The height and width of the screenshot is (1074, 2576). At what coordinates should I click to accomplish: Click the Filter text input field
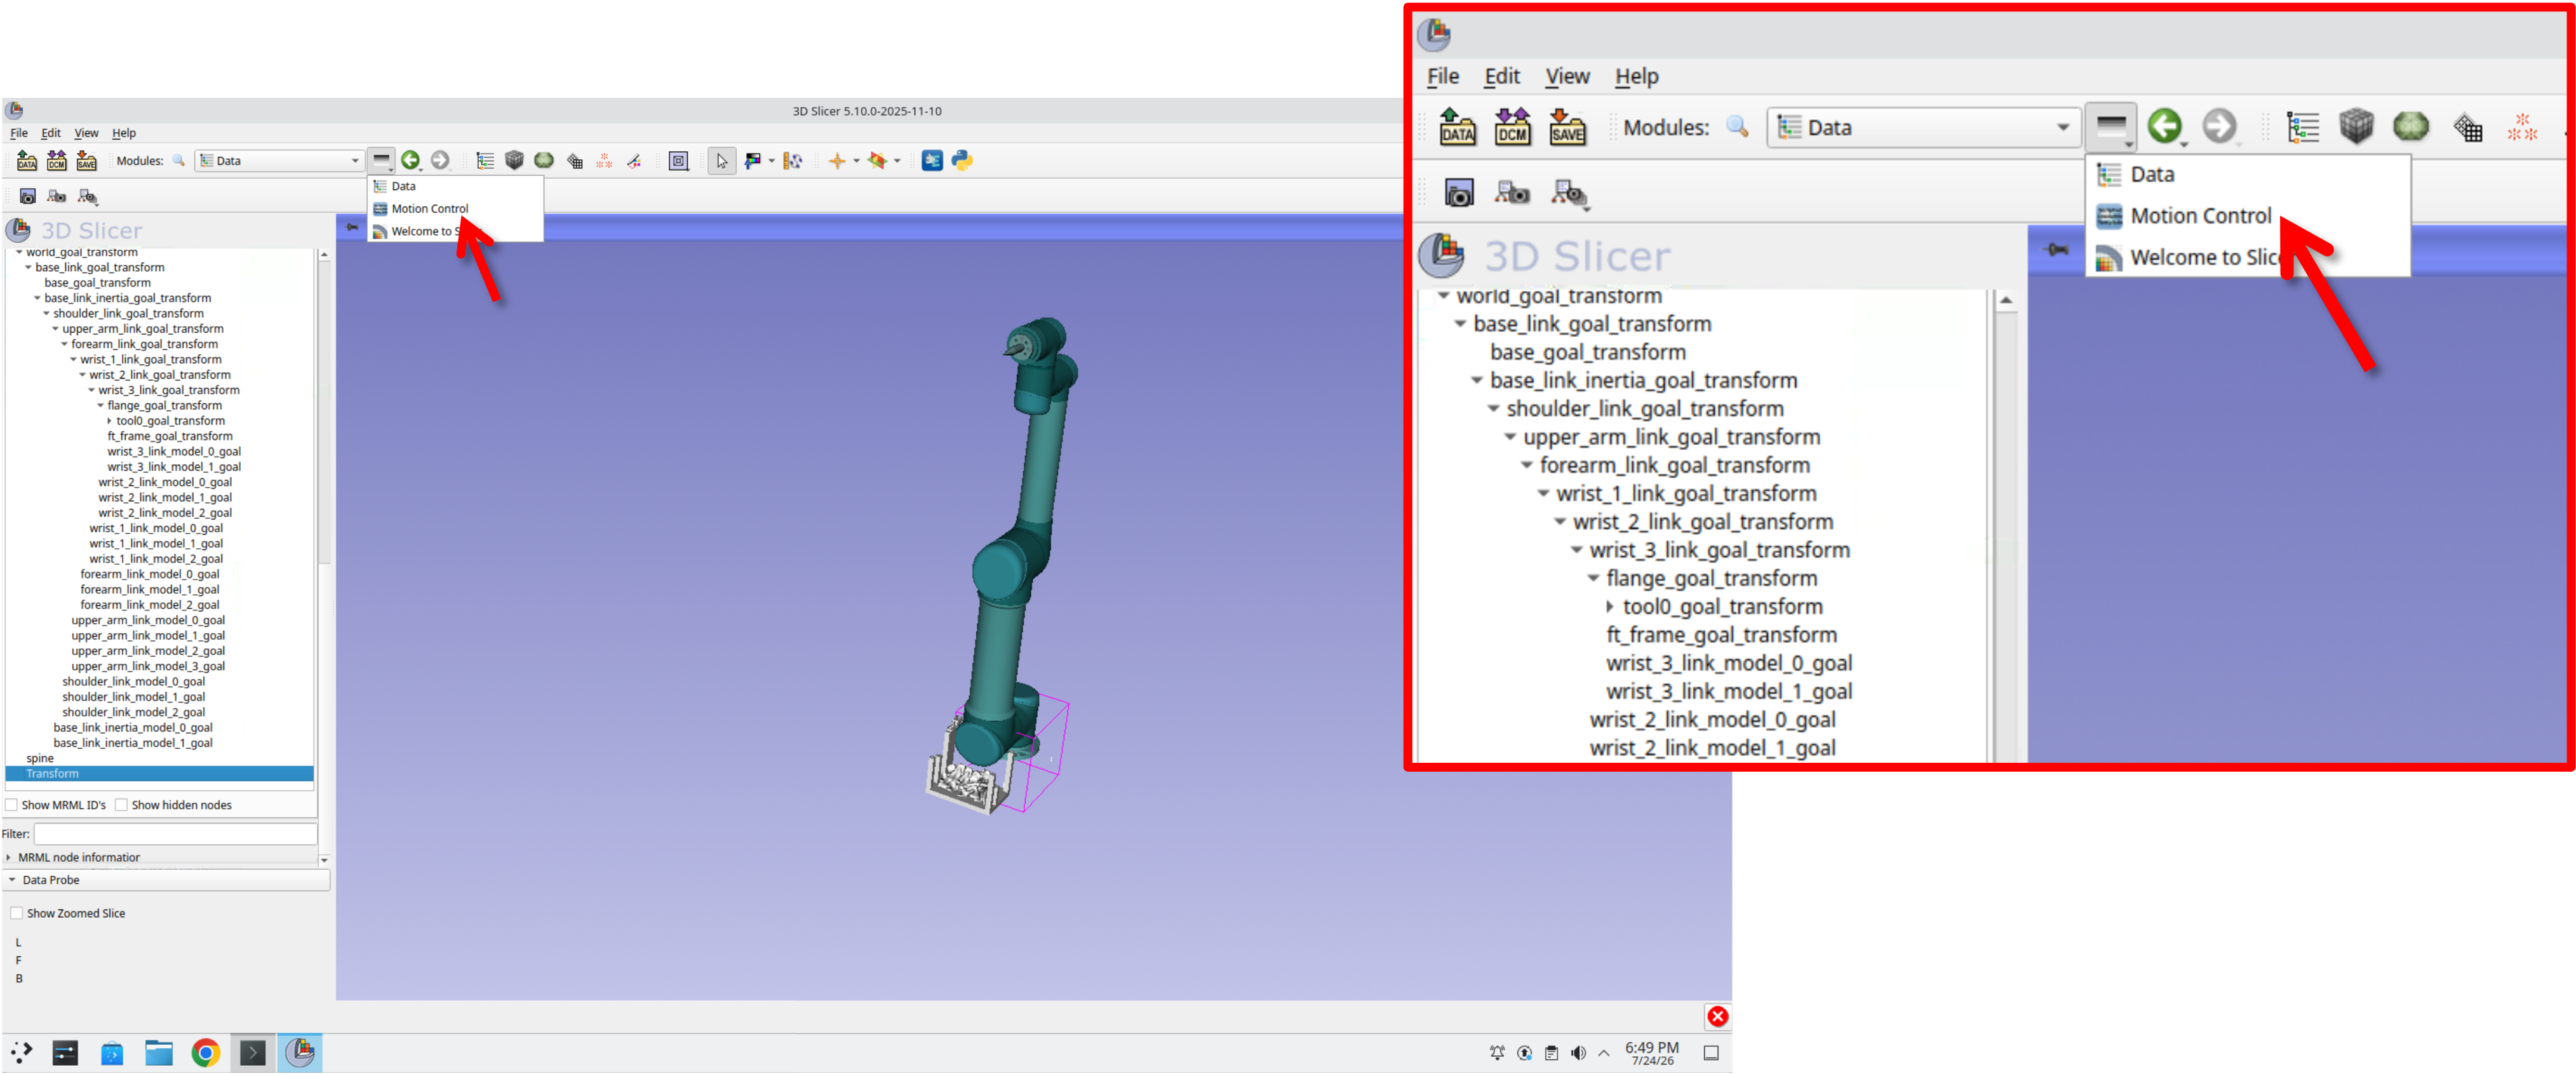coord(175,833)
